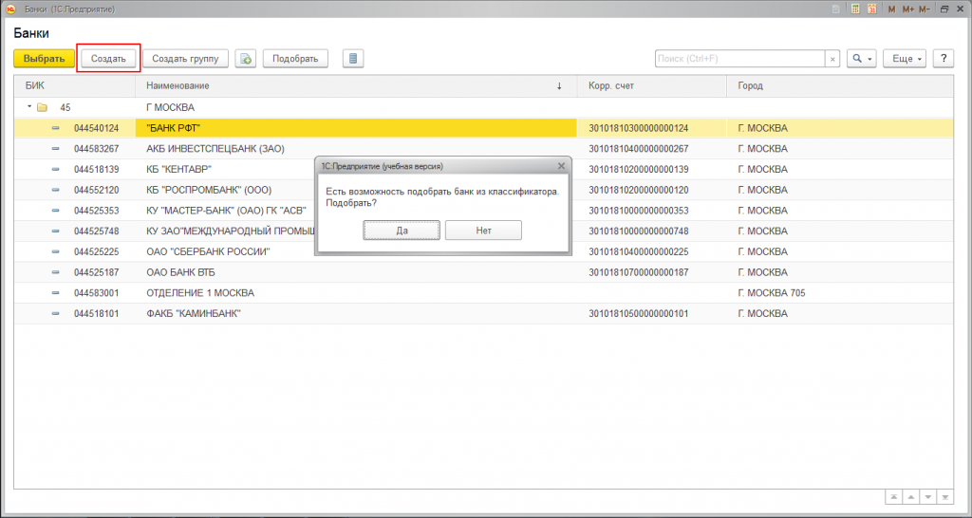Select the КБ "КЕНТАВР" row
972x518 pixels.
(x=179, y=169)
